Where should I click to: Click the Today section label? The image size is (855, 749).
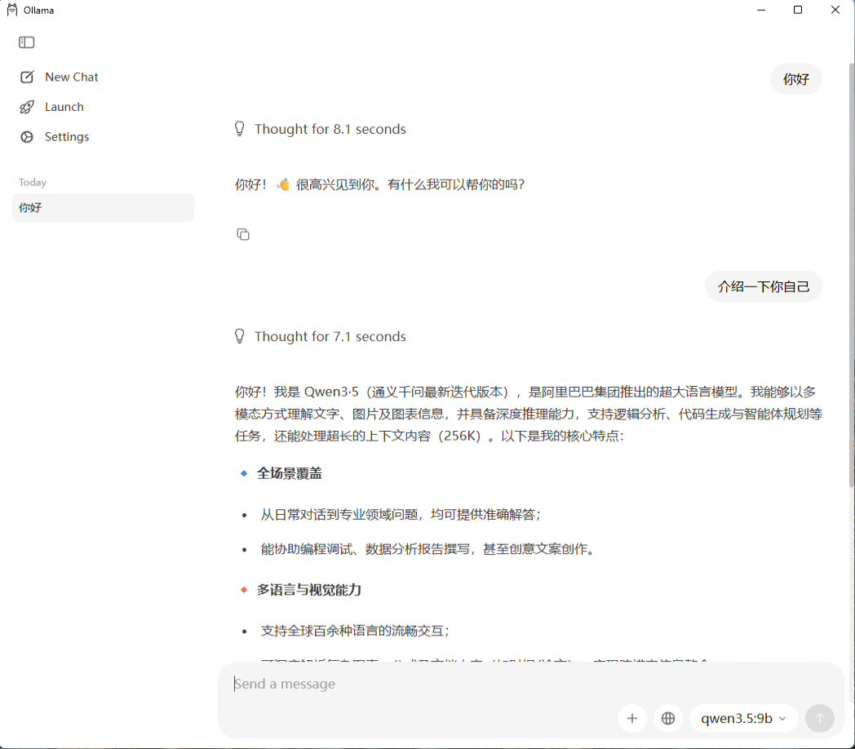tap(32, 182)
